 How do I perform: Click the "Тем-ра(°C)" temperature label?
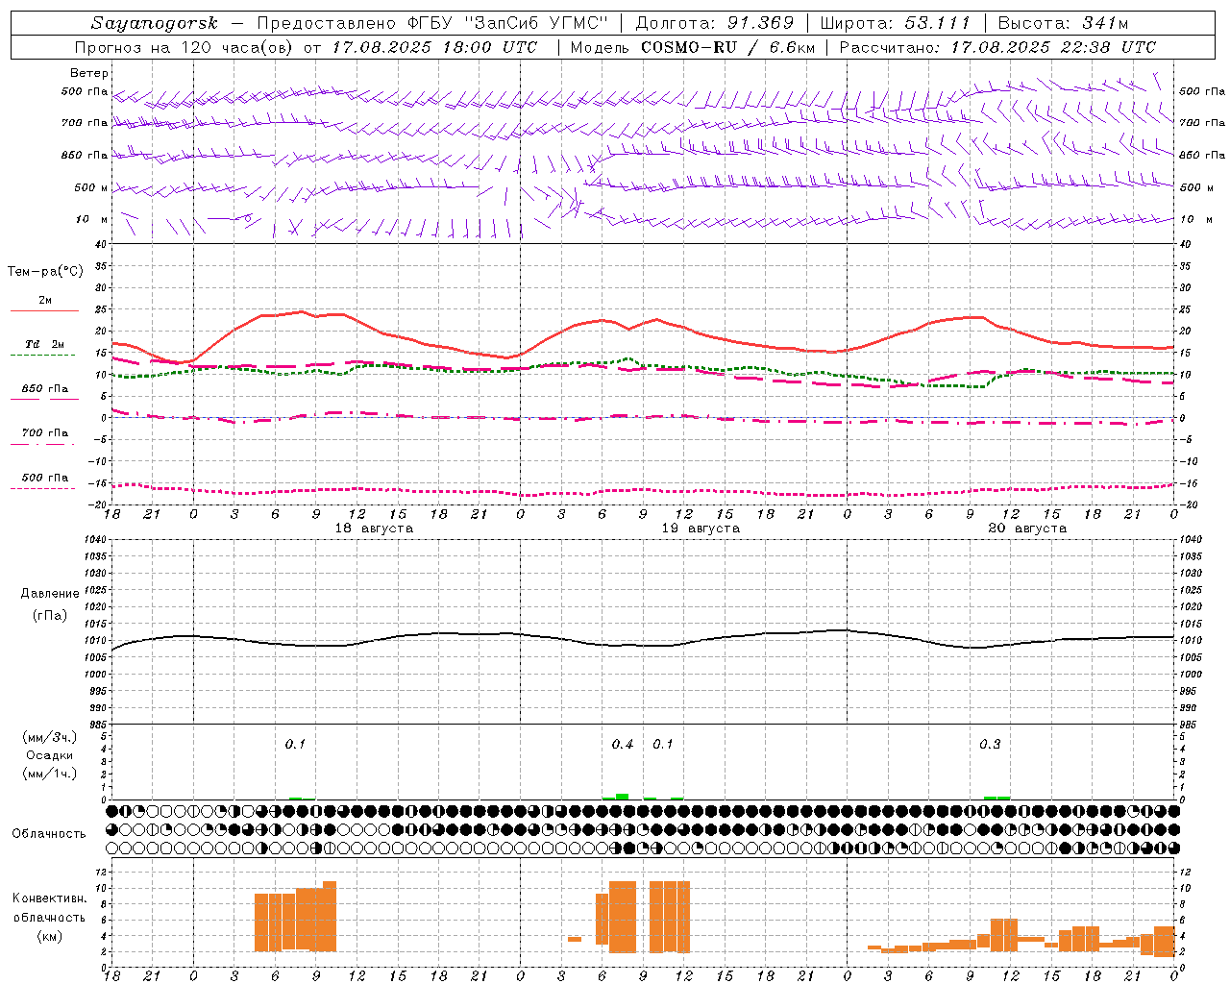coord(45,272)
